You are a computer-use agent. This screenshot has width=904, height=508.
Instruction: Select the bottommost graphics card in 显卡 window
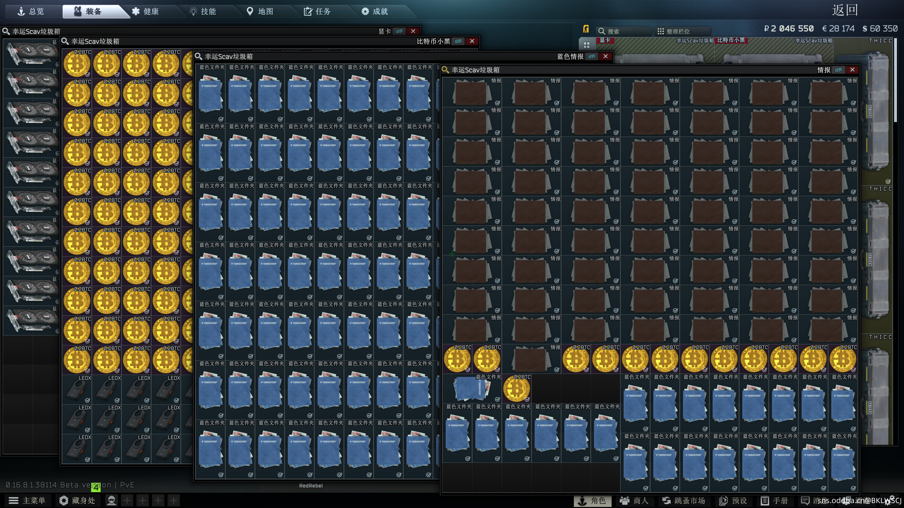31,320
